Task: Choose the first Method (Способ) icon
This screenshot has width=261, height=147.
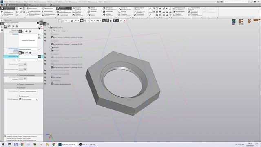Action: tap(20, 53)
